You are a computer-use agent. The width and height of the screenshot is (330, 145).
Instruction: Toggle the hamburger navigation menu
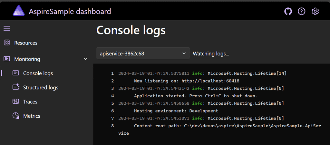pos(7,29)
